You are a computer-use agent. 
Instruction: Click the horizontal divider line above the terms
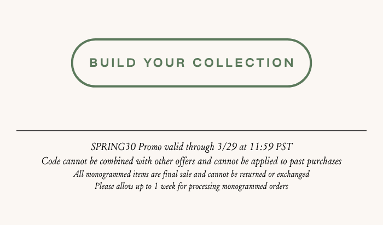click(191, 131)
